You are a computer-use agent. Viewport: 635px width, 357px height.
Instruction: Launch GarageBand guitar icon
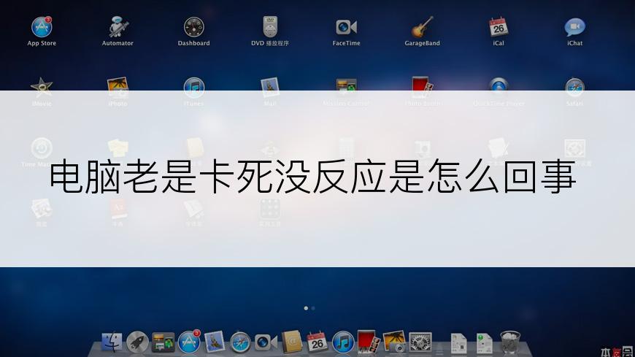(423, 27)
